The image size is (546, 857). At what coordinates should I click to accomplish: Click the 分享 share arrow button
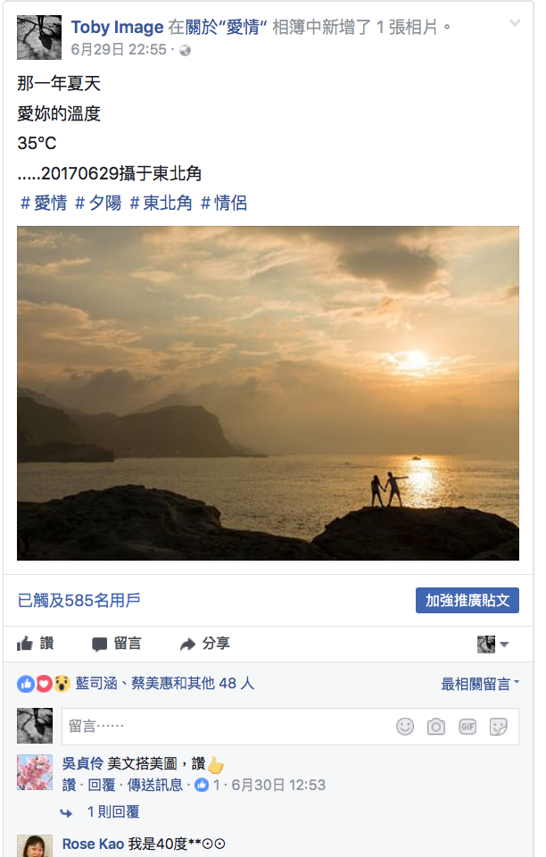pyautogui.click(x=205, y=644)
